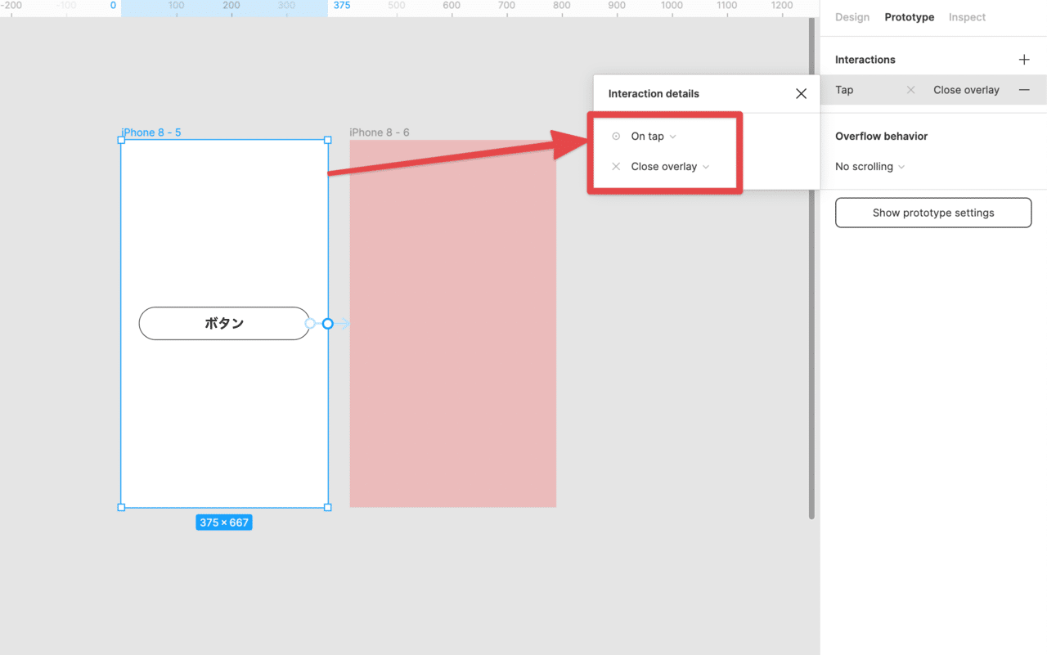Click the Show prototype settings button
Screen dimensions: 1047x655
tap(932, 213)
